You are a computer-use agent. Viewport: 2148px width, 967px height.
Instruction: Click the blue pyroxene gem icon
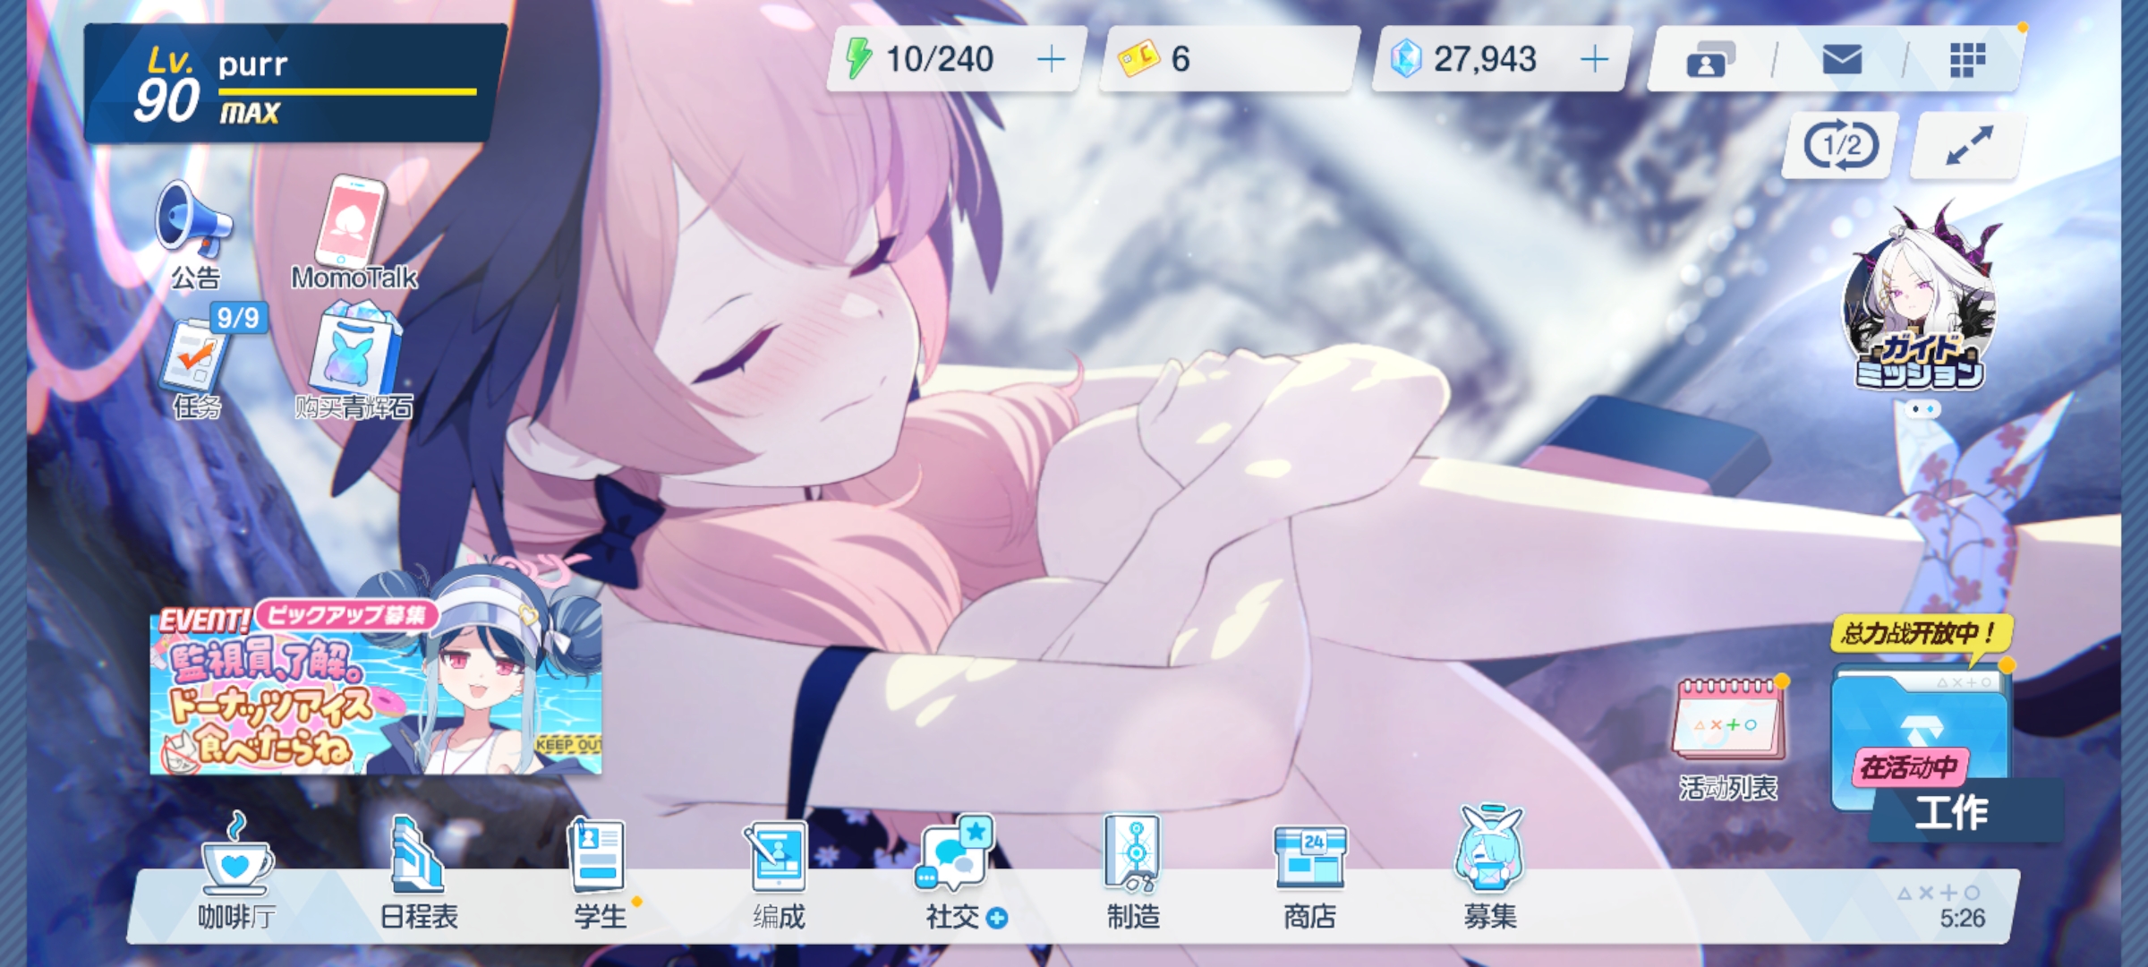tap(1406, 59)
